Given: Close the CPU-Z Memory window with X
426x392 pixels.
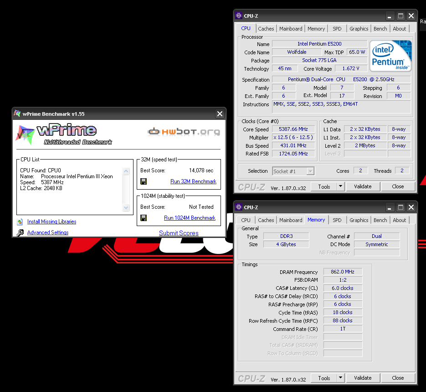Looking at the screenshot, I should click(x=411, y=207).
